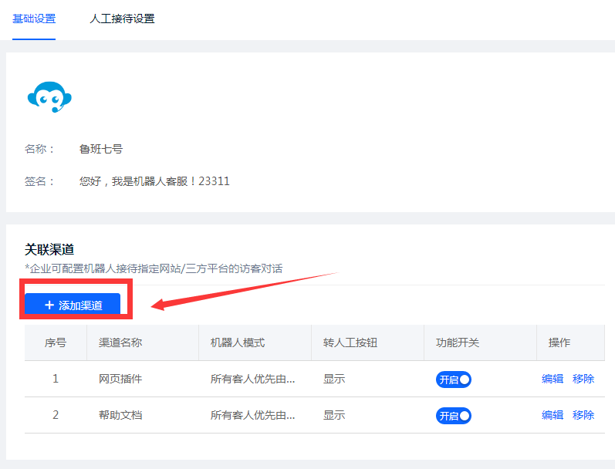The height and width of the screenshot is (469, 615).
Task: Click row number 1 in the table
Action: point(56,379)
